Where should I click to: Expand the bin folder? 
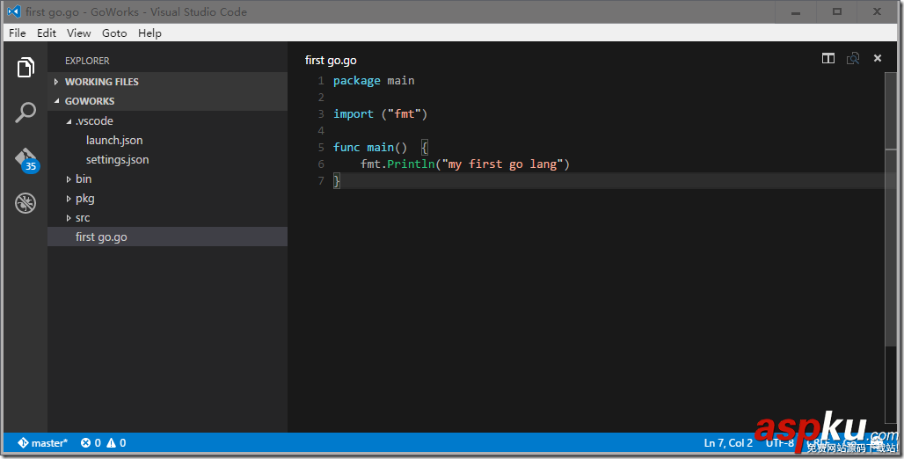83,179
